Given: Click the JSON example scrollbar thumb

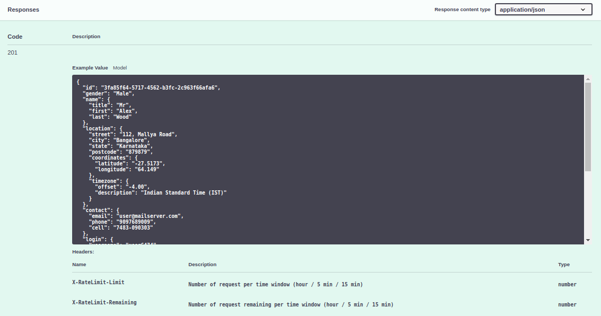Looking at the screenshot, I should click(588, 126).
